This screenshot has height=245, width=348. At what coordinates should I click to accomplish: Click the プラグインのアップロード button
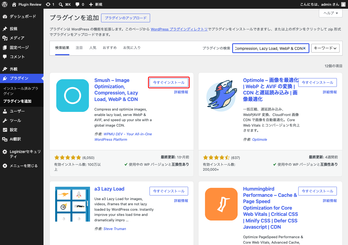click(126, 18)
